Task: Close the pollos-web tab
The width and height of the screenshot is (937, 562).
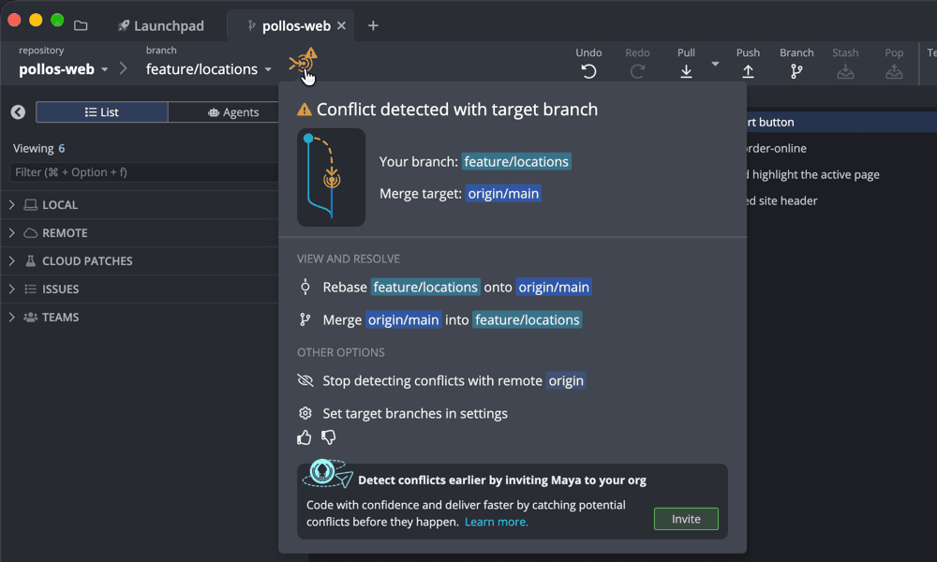Action: coord(341,25)
